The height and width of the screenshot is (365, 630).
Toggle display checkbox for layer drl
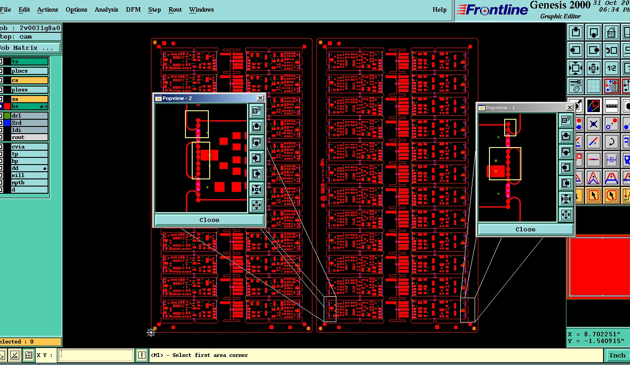1,116
